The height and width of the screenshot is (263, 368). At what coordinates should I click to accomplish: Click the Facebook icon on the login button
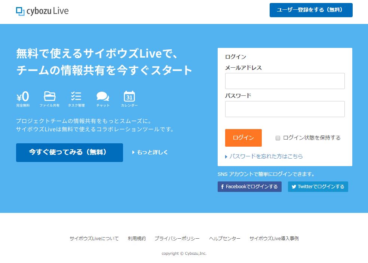pyautogui.click(x=222, y=186)
